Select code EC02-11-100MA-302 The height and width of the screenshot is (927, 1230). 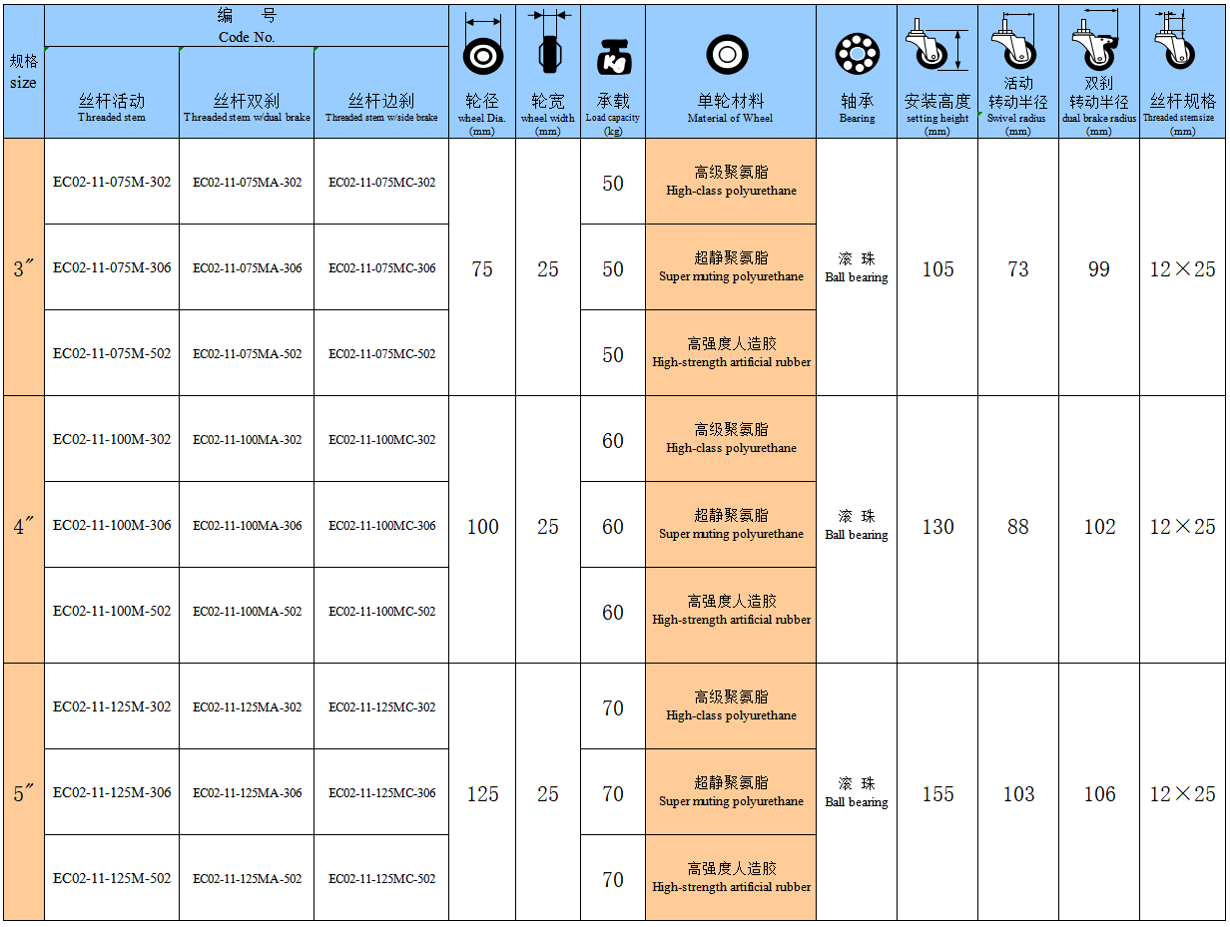click(247, 440)
